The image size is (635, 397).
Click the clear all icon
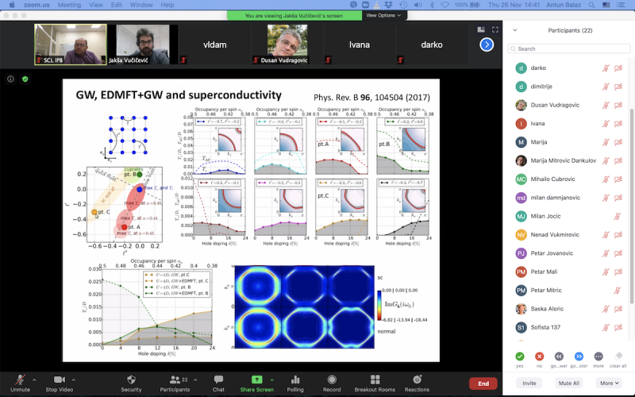tap(618, 357)
